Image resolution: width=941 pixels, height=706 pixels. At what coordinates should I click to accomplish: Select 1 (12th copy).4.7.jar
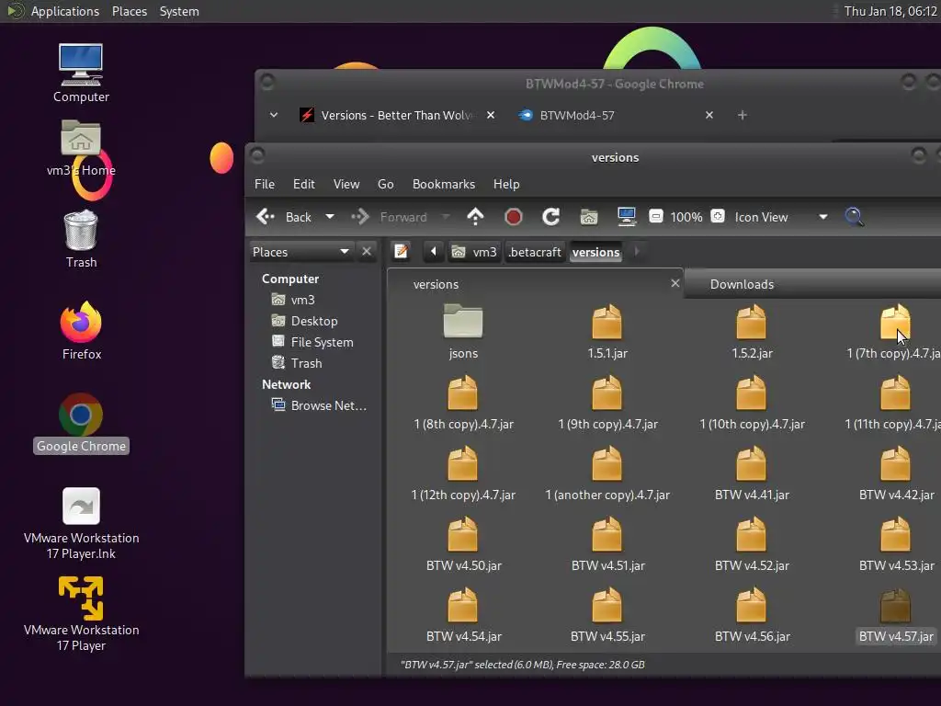(463, 473)
